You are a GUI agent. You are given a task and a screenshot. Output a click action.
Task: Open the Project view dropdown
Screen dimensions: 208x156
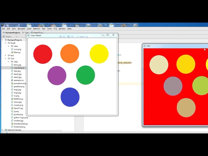[x=17, y=36]
